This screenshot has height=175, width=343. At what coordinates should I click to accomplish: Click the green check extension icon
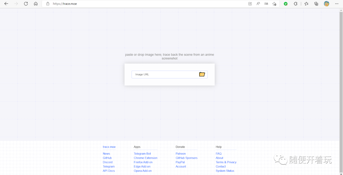pos(286,4)
